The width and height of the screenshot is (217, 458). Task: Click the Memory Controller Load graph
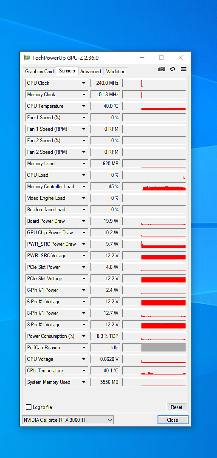pyautogui.click(x=154, y=187)
